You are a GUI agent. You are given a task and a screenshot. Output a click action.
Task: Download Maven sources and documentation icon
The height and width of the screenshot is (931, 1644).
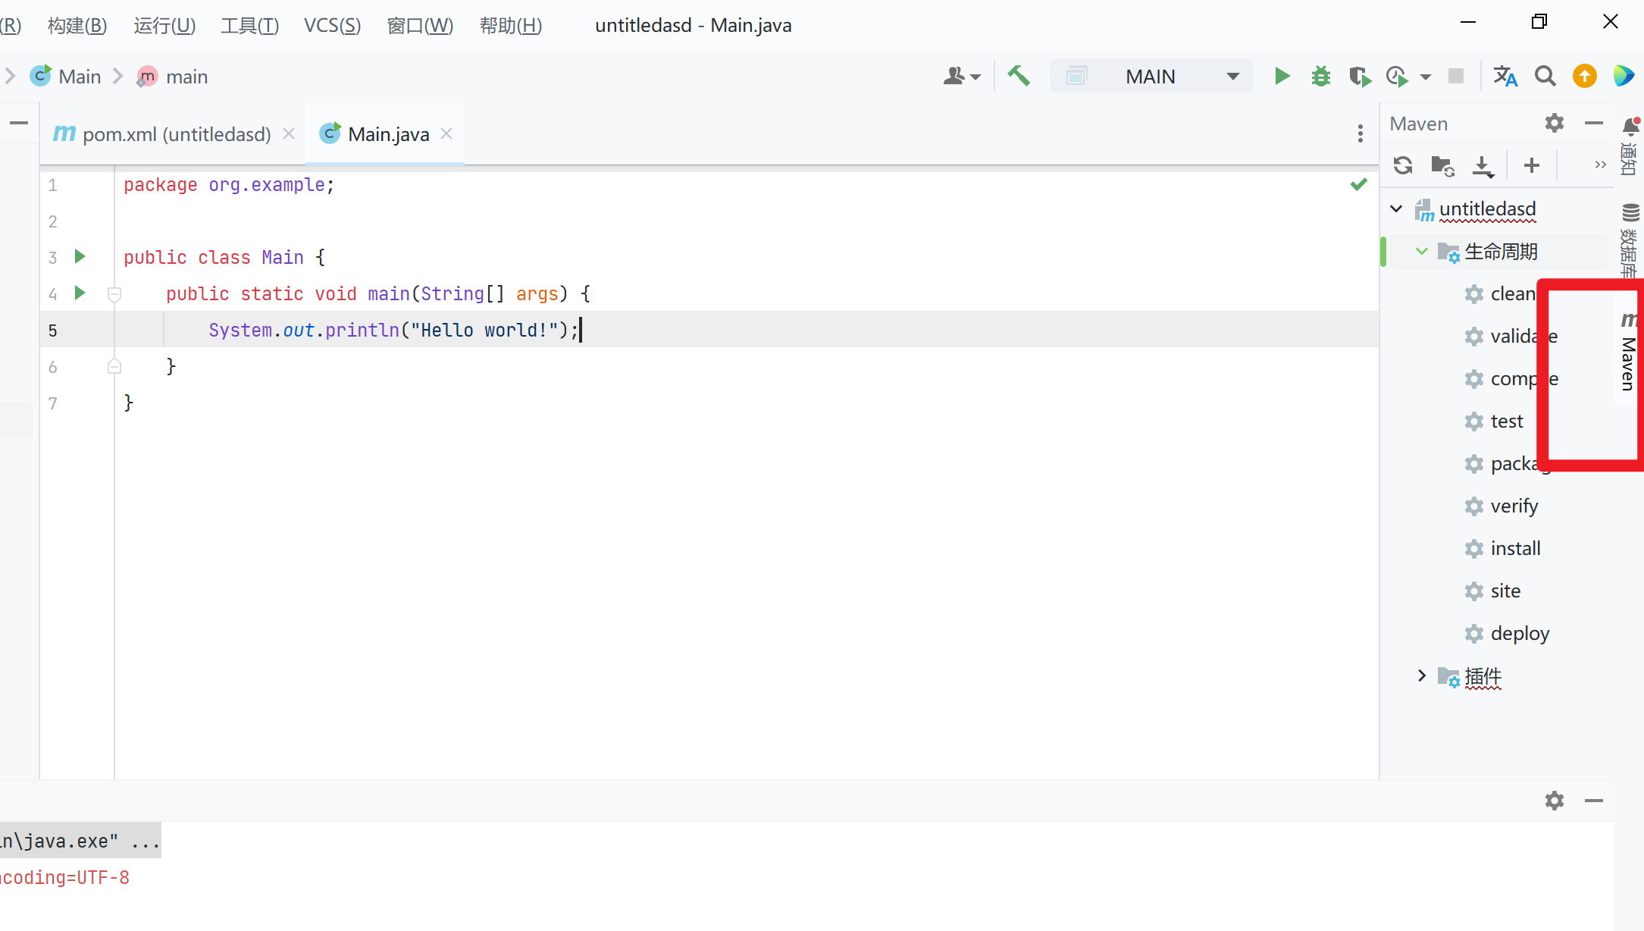click(1483, 166)
